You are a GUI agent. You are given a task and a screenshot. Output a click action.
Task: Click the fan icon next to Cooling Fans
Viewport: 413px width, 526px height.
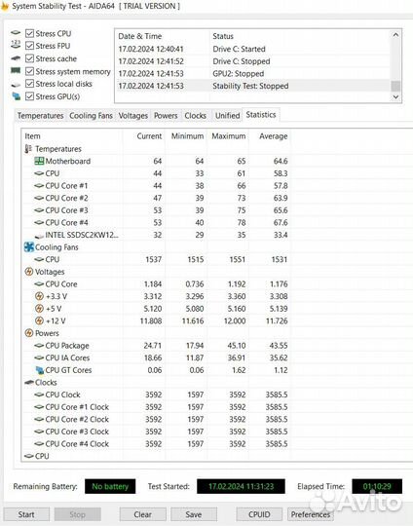(x=29, y=247)
